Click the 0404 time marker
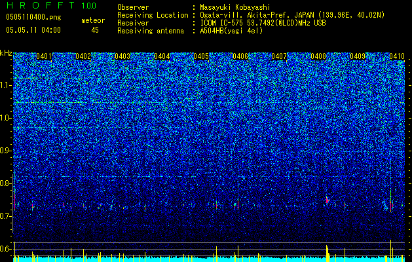 pyautogui.click(x=162, y=56)
